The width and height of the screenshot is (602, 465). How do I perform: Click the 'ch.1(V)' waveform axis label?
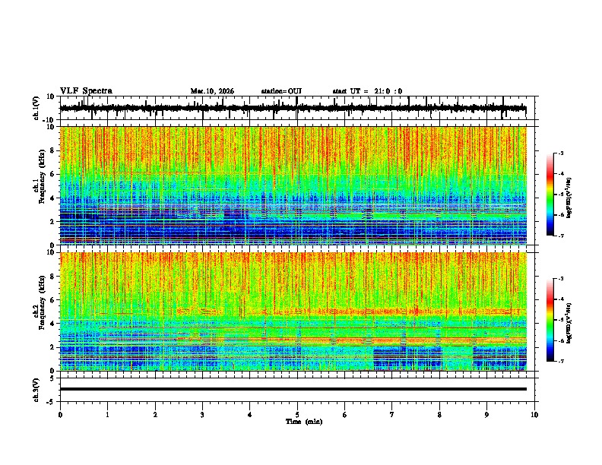36,108
